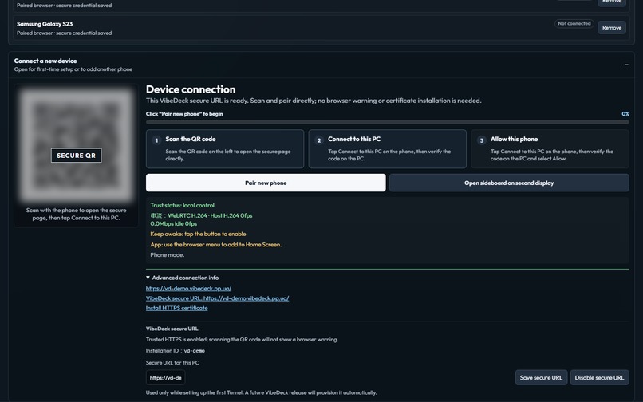Viewport: 643px width, 402px height.
Task: Click the WebRTC H.264 Host H.264 0fps line
Action: pos(201,215)
